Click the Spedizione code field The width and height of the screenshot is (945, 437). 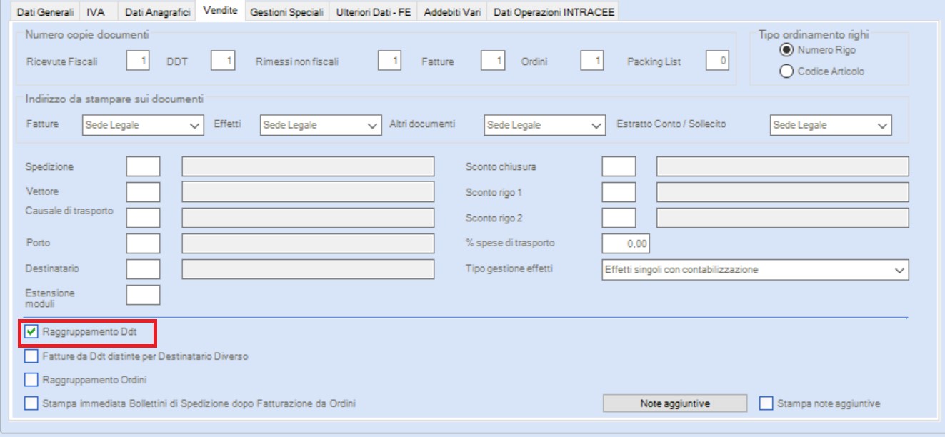pyautogui.click(x=144, y=166)
